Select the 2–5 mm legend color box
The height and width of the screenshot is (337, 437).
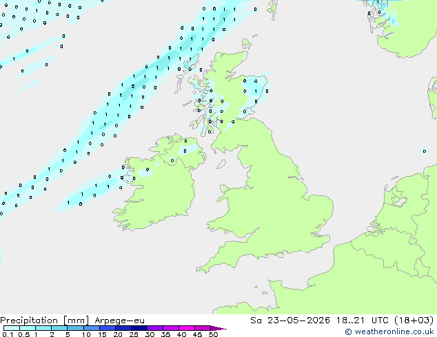point(59,328)
